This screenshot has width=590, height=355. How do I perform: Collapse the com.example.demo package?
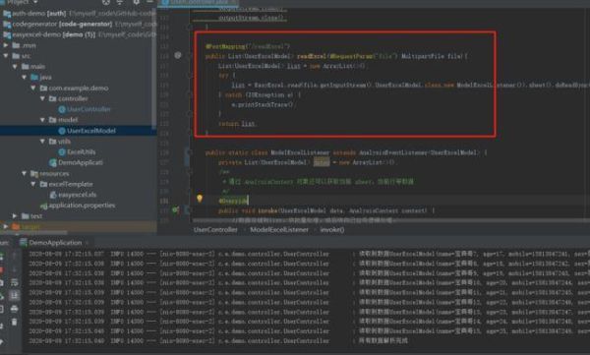tap(33, 88)
